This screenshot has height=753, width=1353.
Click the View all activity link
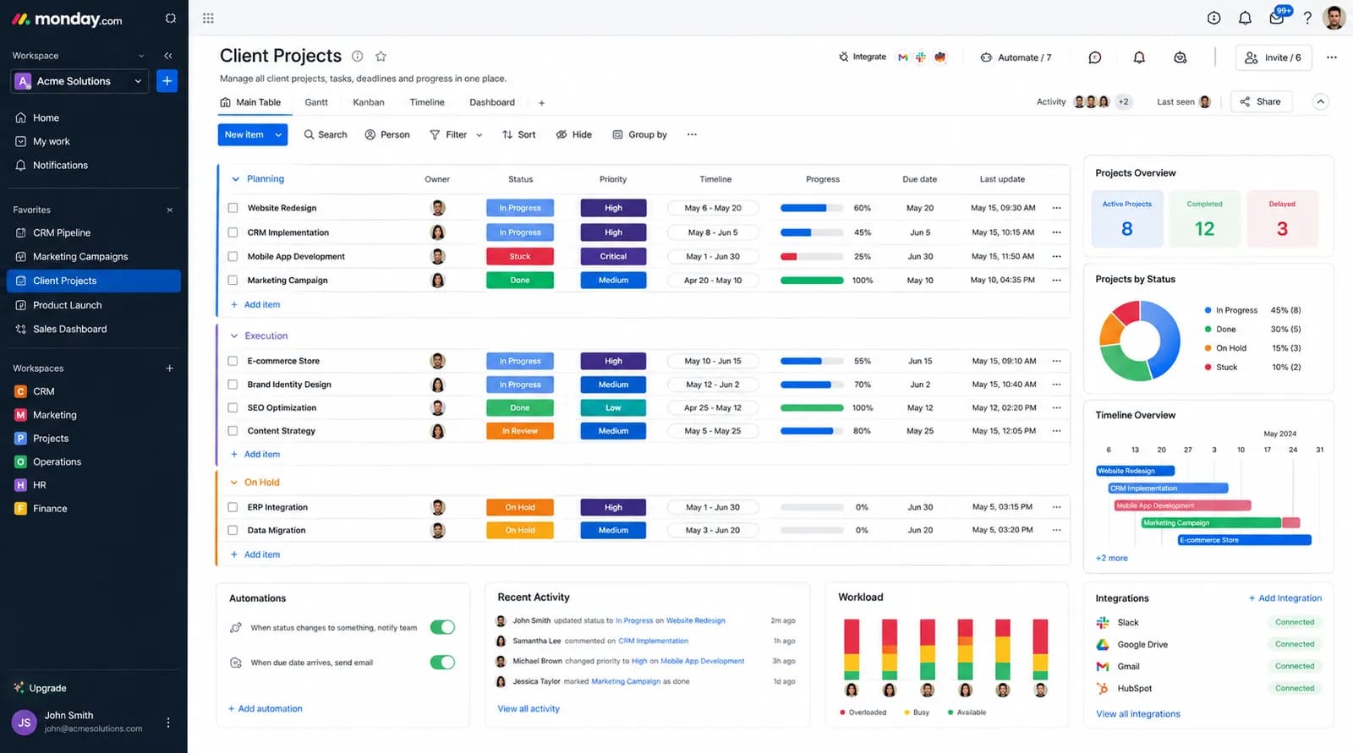click(x=529, y=709)
